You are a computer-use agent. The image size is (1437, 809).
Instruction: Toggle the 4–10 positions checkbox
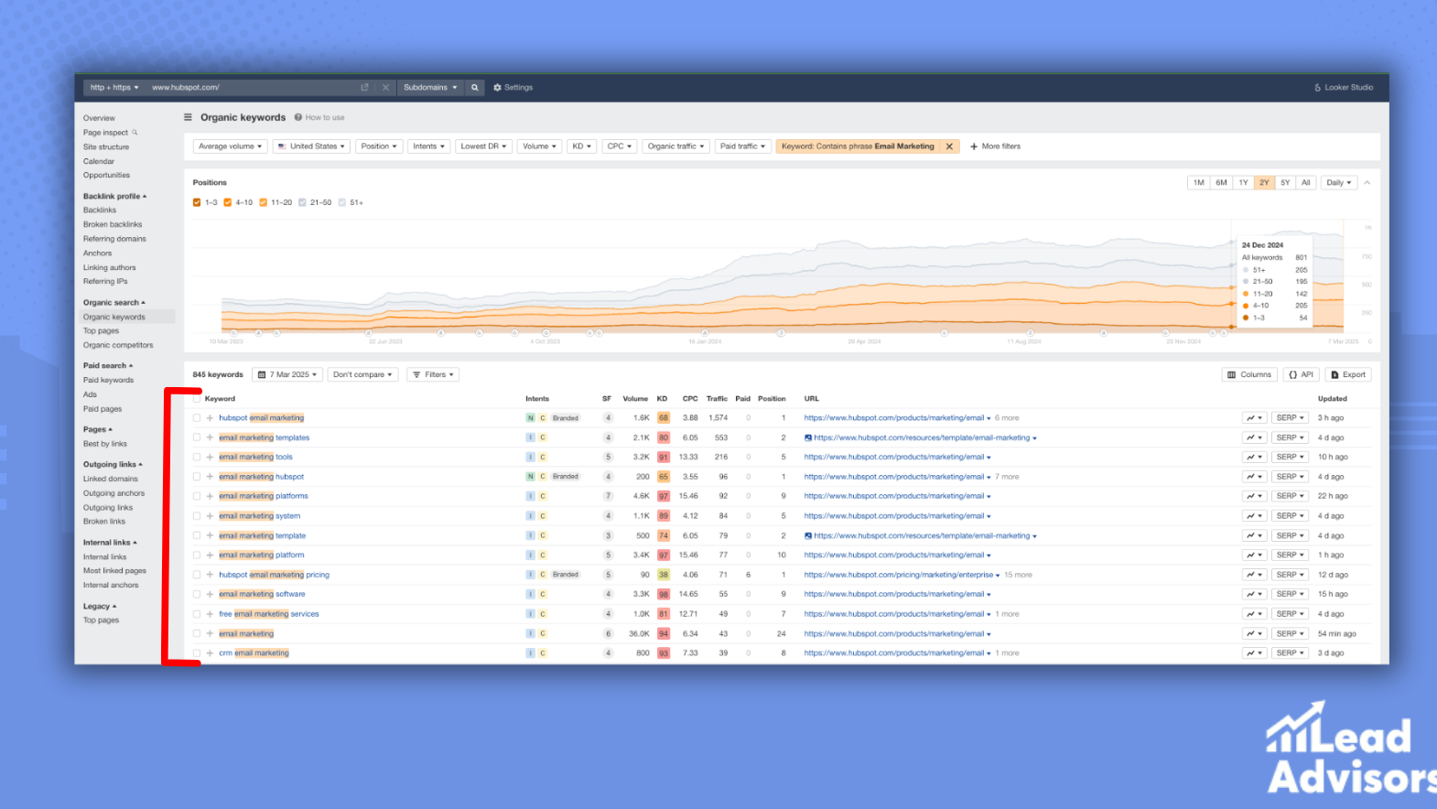[228, 202]
